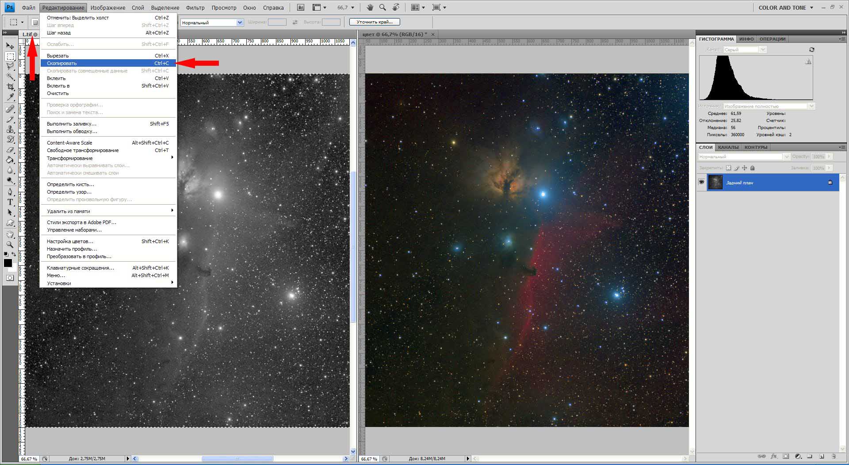This screenshot has height=465, width=849.
Task: Hide the Задний план layer with eye icon
Action: point(701,182)
